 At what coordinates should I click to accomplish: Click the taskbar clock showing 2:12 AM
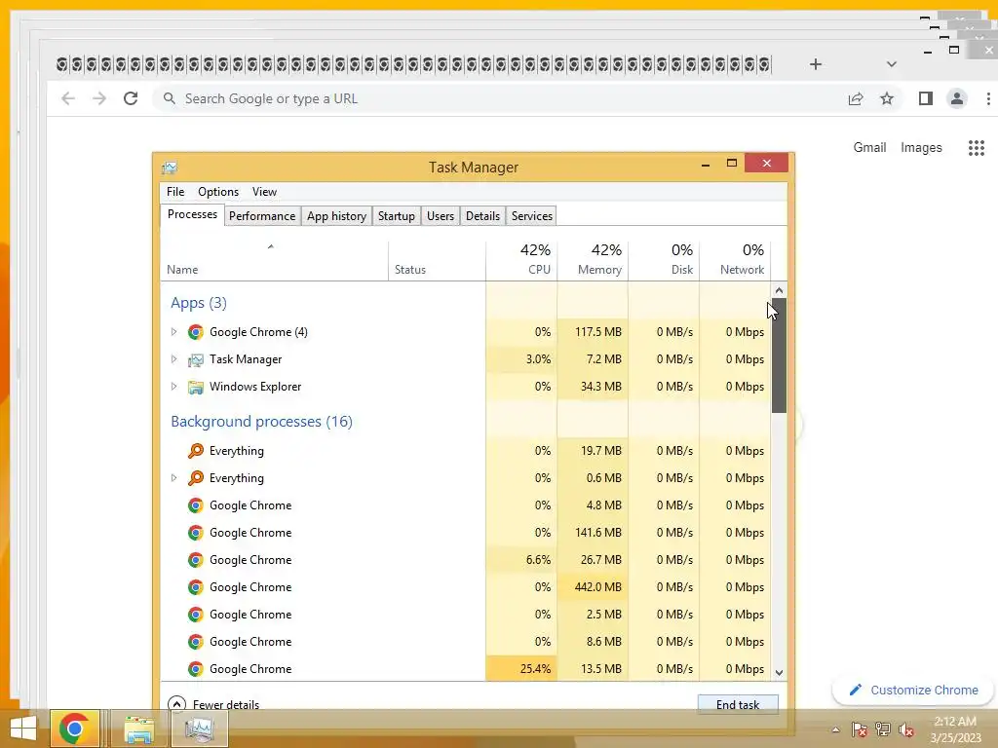955,729
